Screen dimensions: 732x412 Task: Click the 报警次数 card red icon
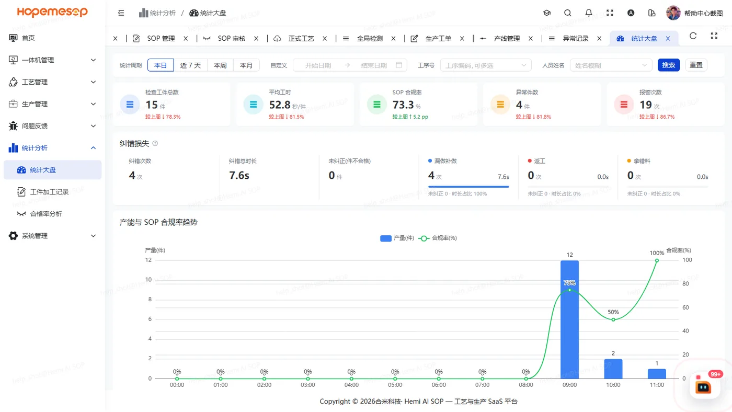click(624, 105)
